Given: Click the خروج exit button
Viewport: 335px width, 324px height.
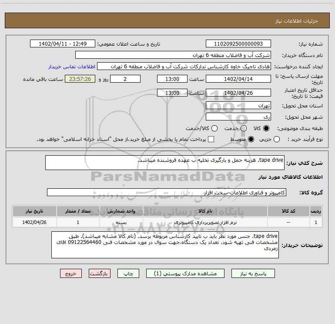Looking at the screenshot, I should 71,274.
